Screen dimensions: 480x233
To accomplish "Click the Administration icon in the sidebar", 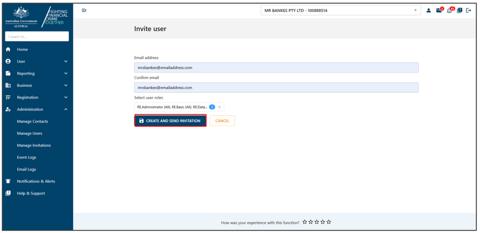I will click(8, 109).
